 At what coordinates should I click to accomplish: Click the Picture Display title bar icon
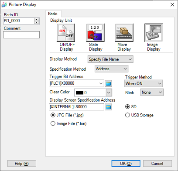[x=4, y=5]
